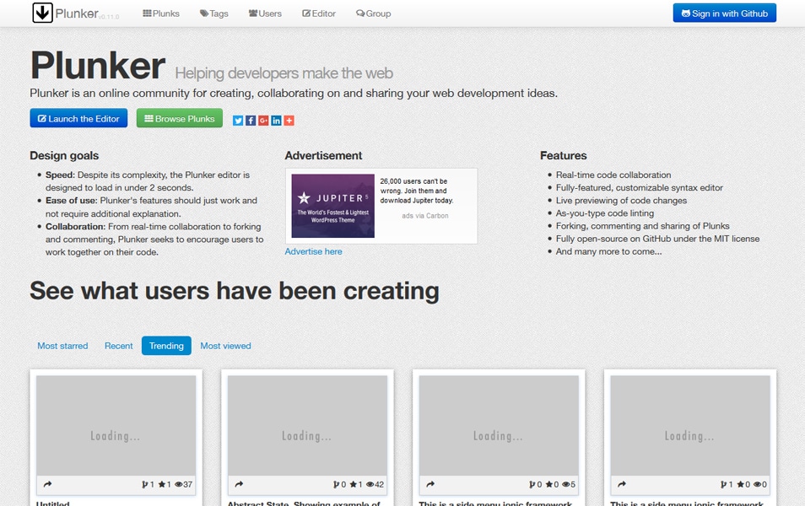The height and width of the screenshot is (506, 805).
Task: Open the first plunk preview with 37 views
Action: click(x=116, y=425)
